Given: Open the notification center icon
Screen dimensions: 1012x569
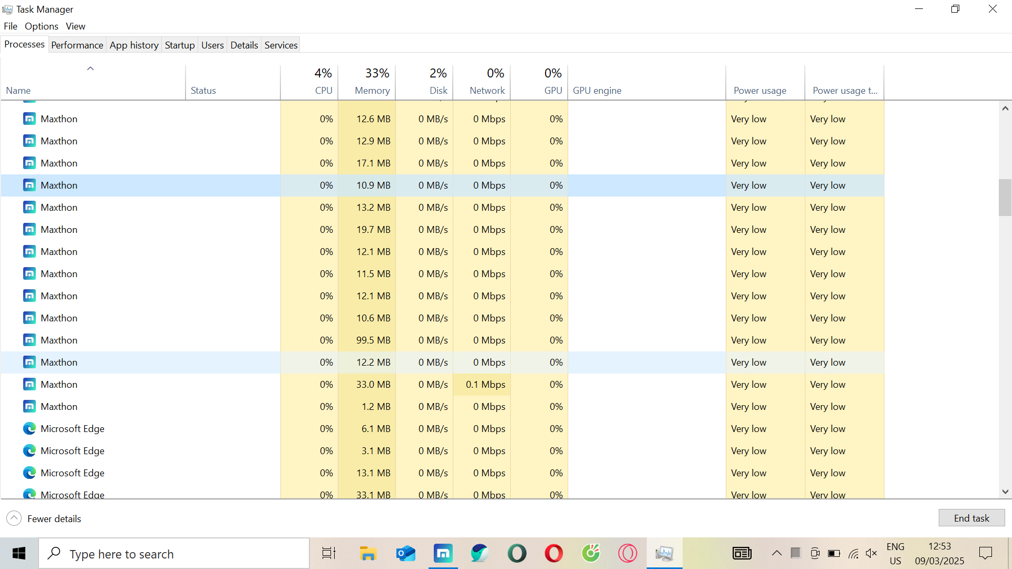Looking at the screenshot, I should pyautogui.click(x=986, y=554).
